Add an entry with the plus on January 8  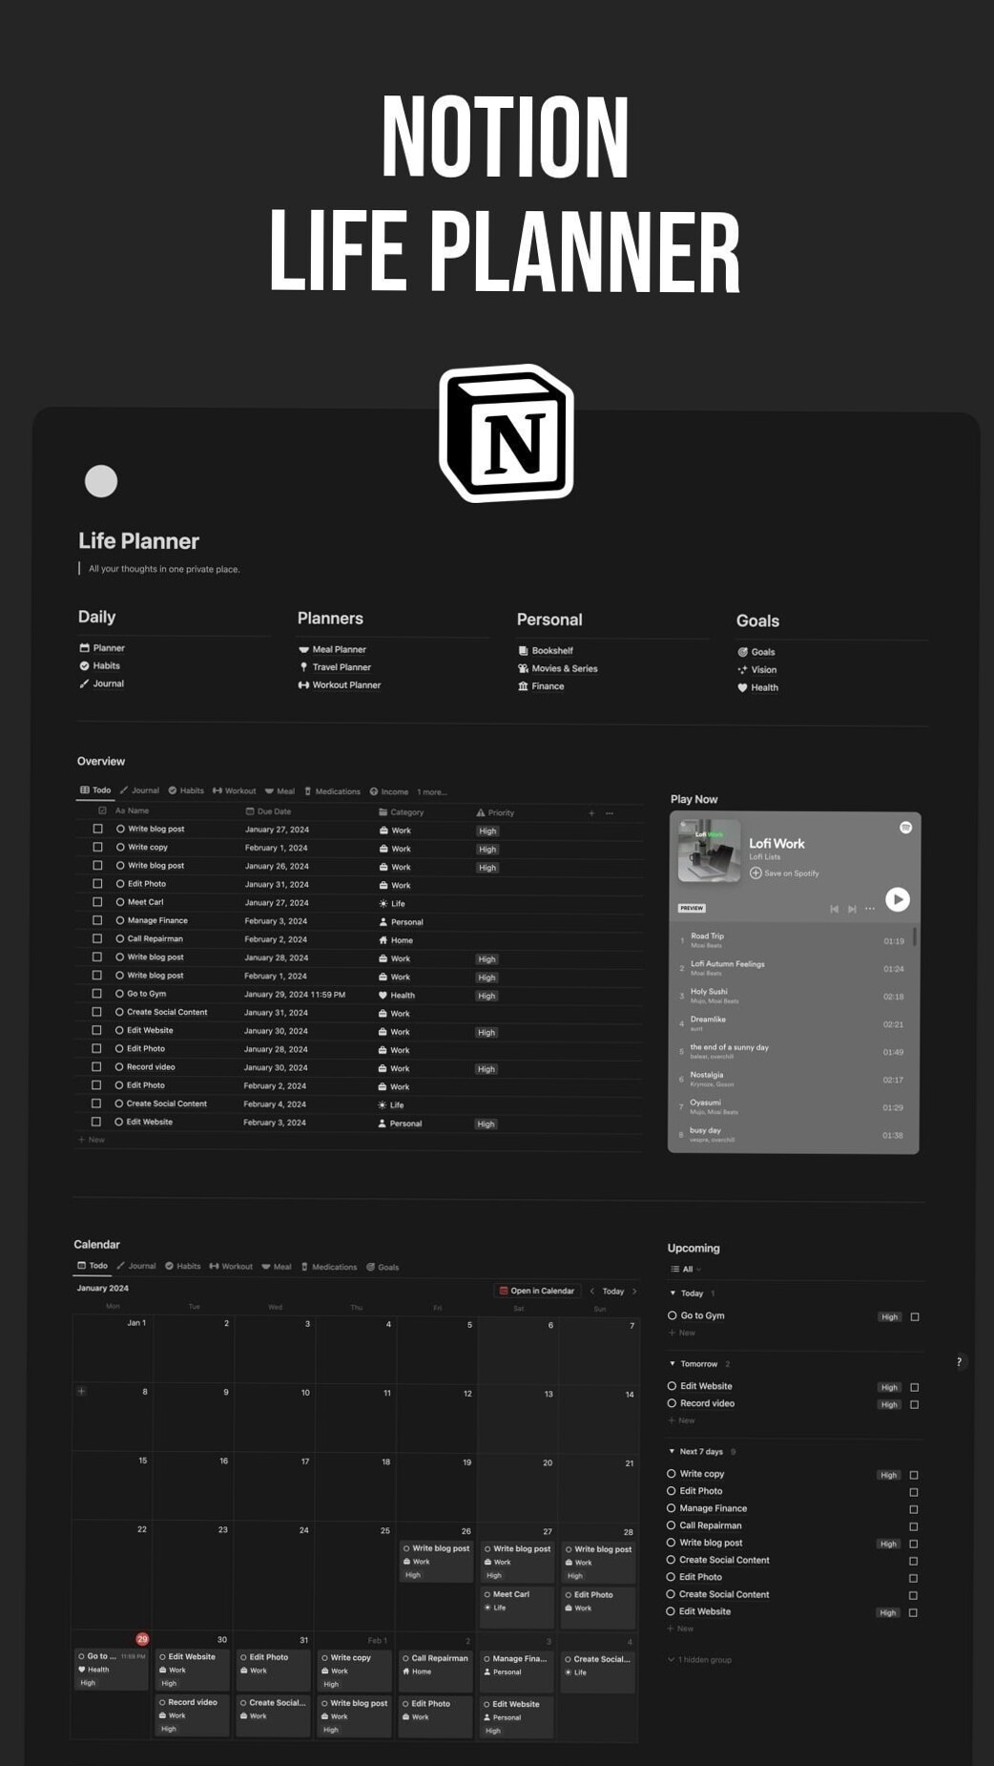pyautogui.click(x=81, y=1392)
